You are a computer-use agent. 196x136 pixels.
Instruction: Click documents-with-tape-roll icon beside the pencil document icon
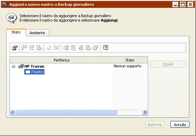(x=89, y=48)
